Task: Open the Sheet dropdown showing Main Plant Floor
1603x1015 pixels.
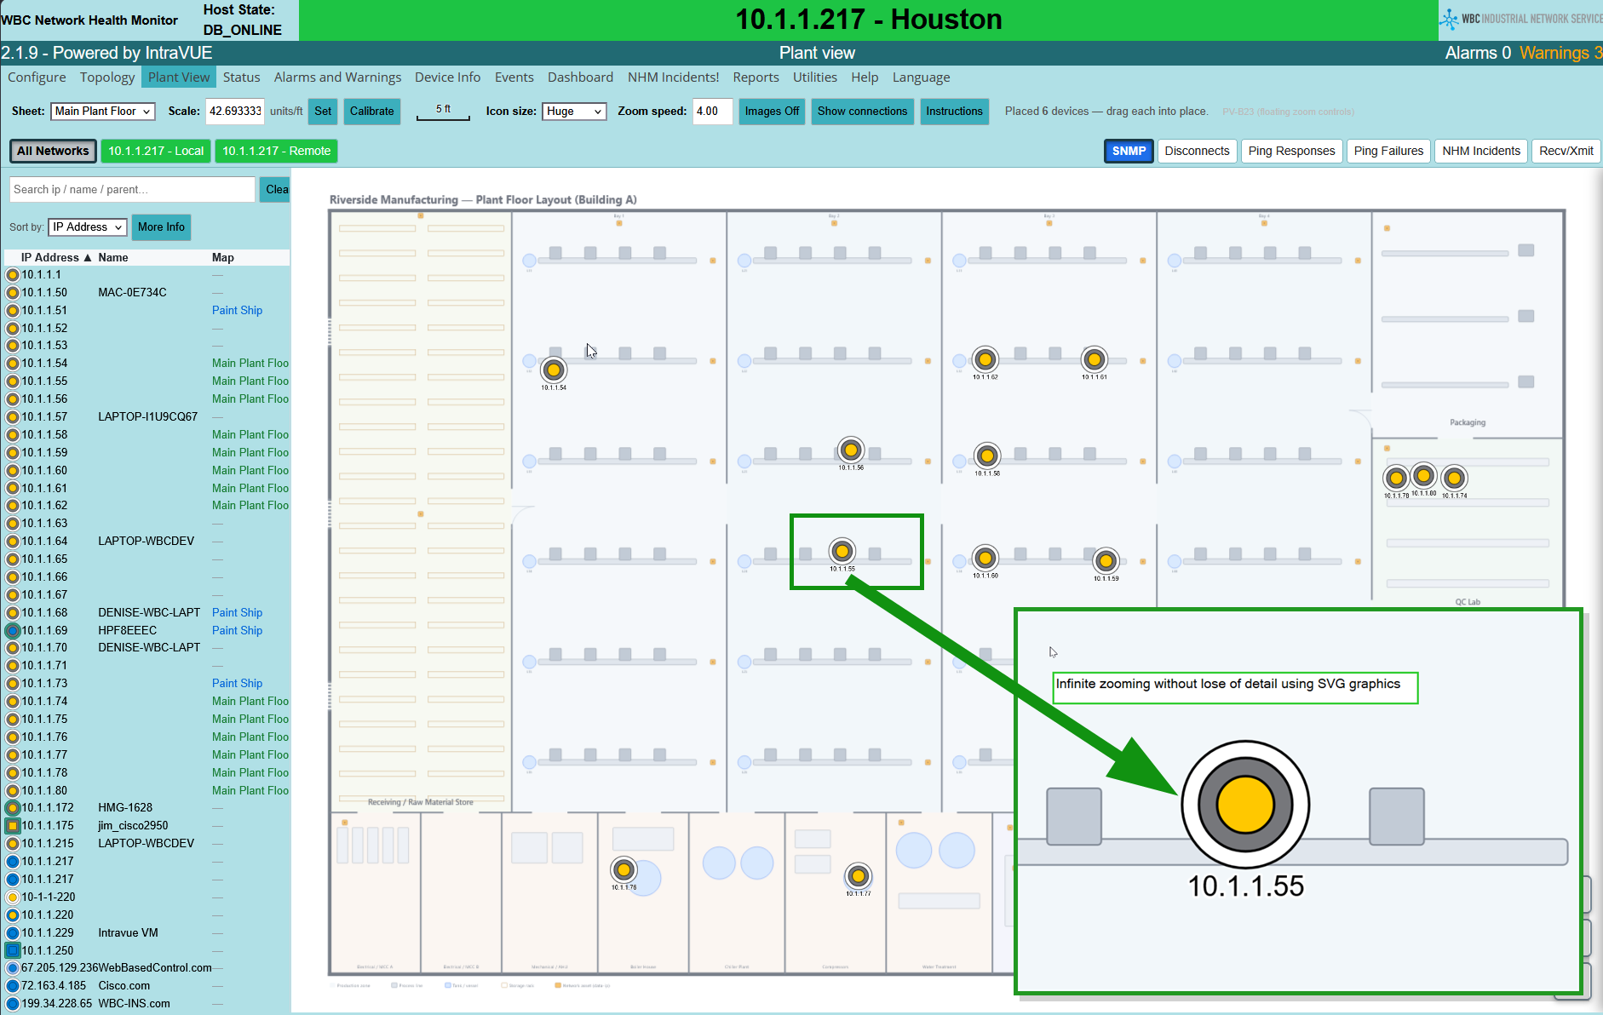Action: [103, 112]
